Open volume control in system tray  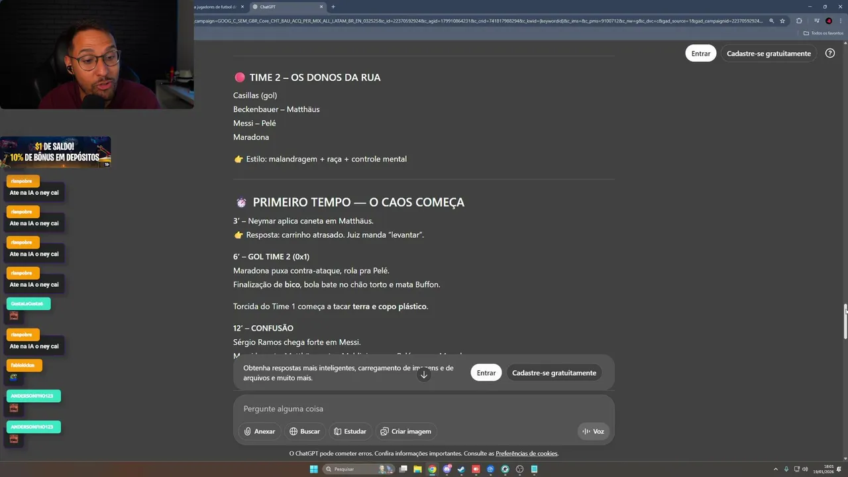tap(805, 469)
